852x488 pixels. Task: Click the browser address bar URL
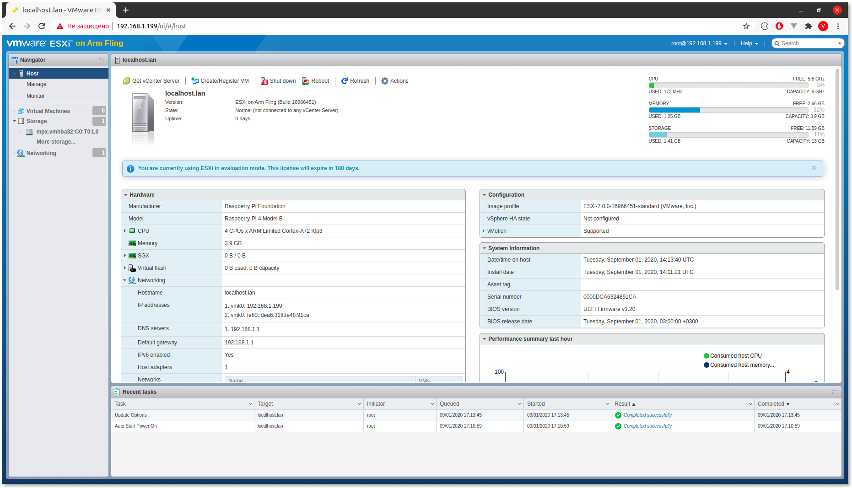point(151,26)
